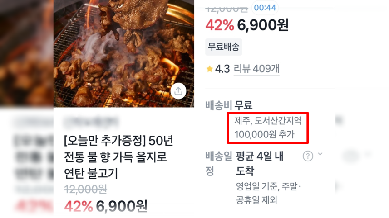Select the 배송비 무료 shipping fee row
Screen dimensions: 389x218
click(229, 105)
